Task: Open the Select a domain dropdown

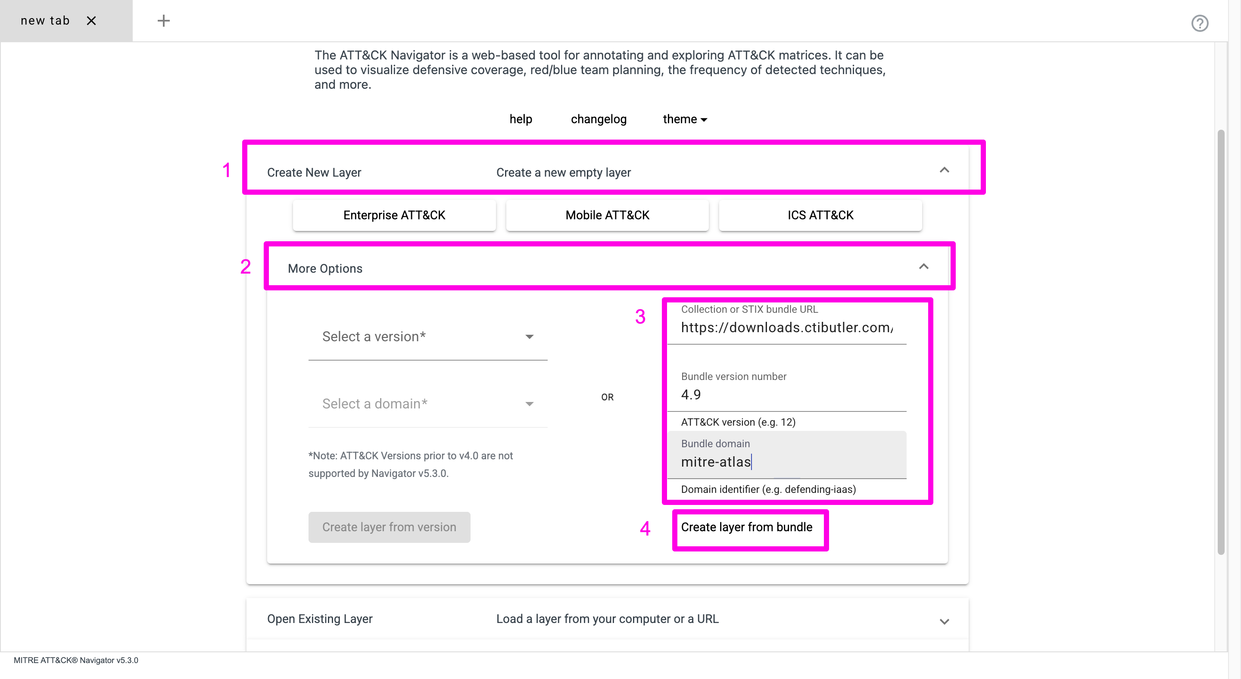Action: point(427,404)
